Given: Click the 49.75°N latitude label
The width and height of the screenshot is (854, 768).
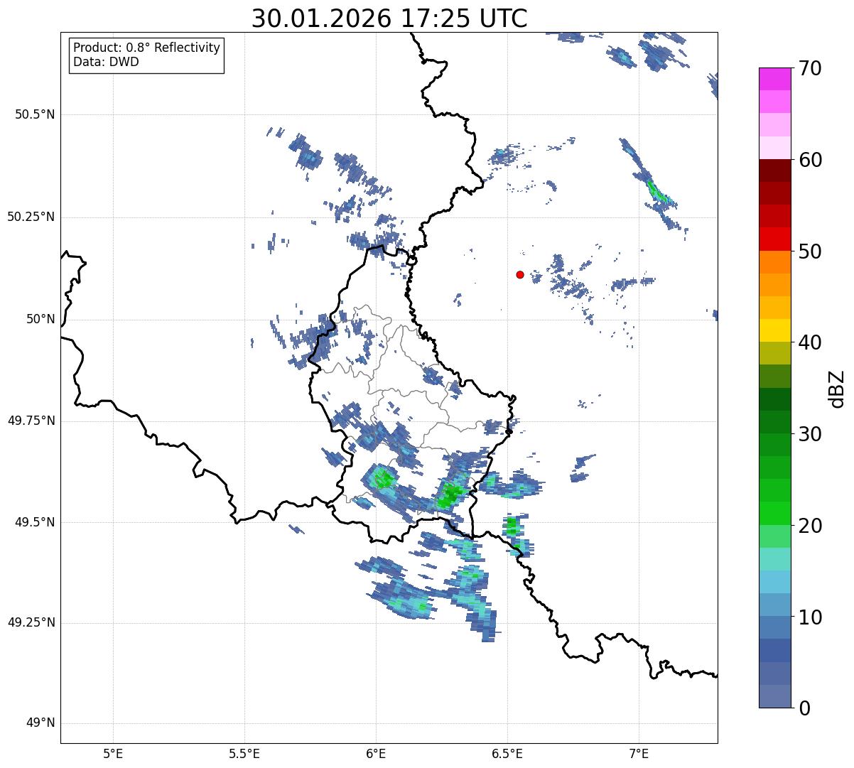Looking at the screenshot, I should click(31, 421).
